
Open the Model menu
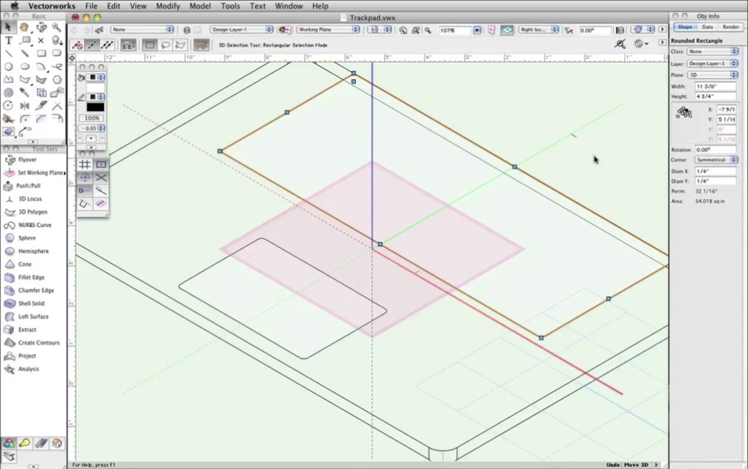[200, 6]
